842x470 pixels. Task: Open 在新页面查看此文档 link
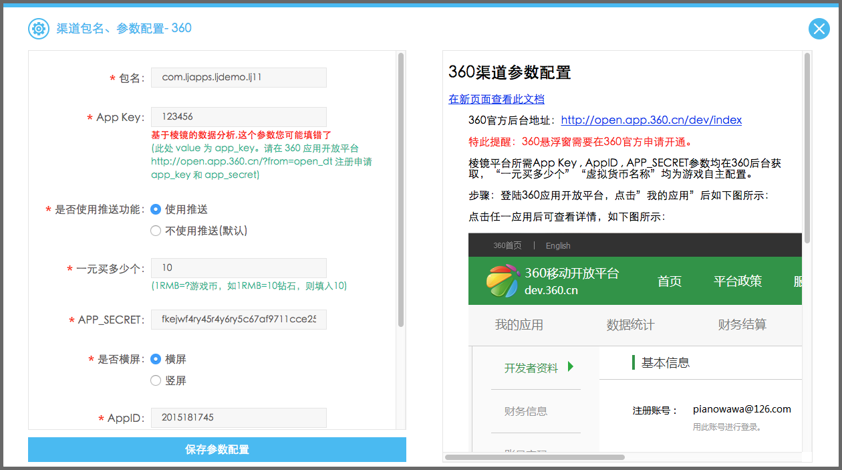tap(497, 99)
